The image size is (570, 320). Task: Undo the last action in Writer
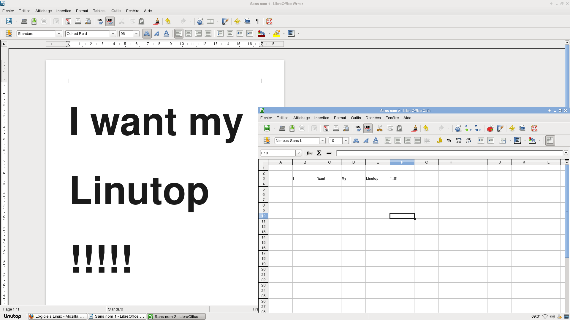[x=168, y=21]
